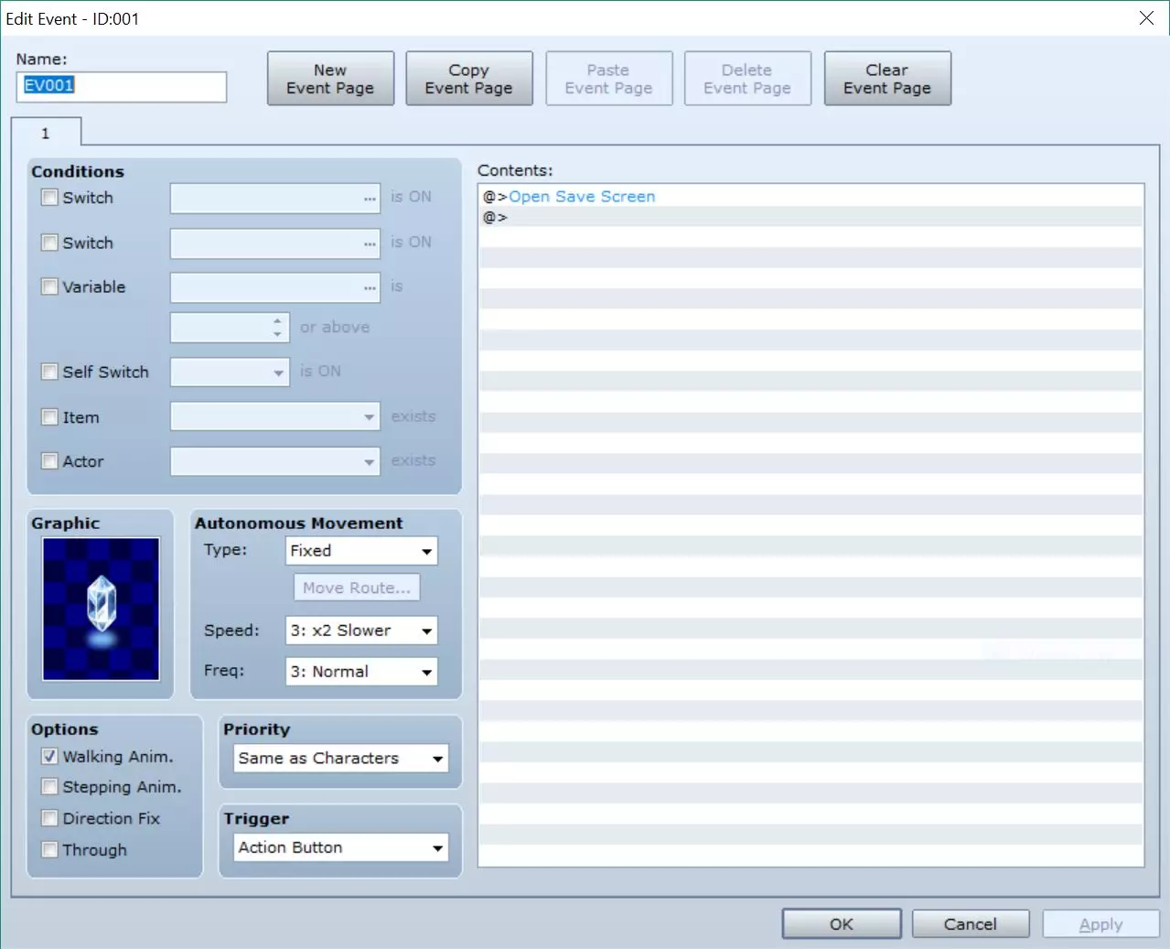Open the Trigger dropdown Action Button

click(341, 847)
